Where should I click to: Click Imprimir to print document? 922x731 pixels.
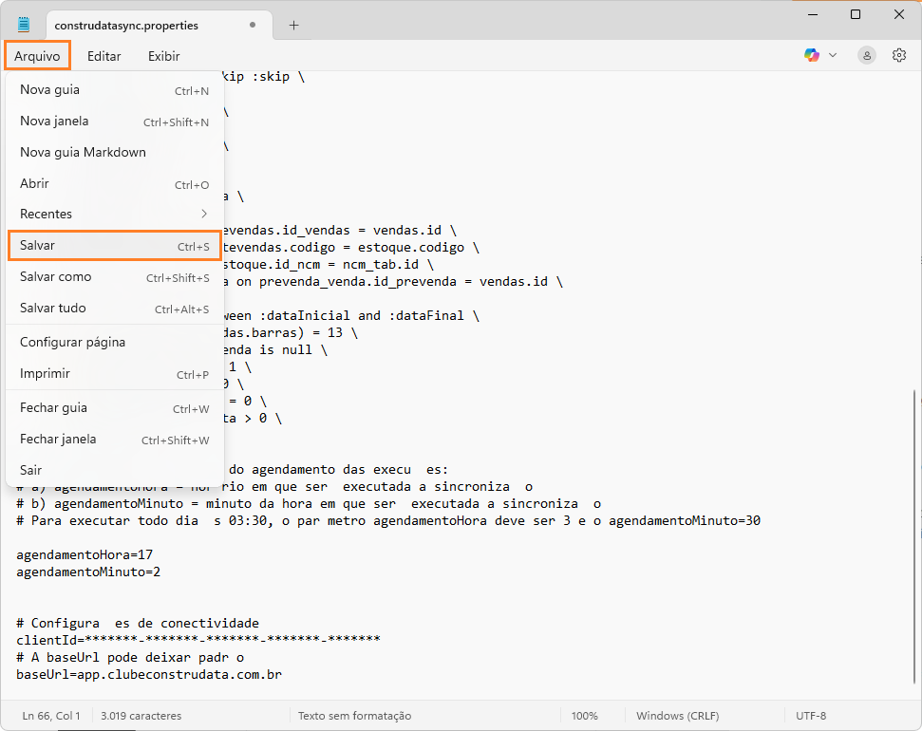point(115,373)
